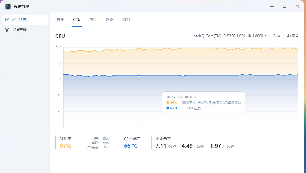Open the GPU tab
This screenshot has height=173, width=306.
[x=126, y=20]
